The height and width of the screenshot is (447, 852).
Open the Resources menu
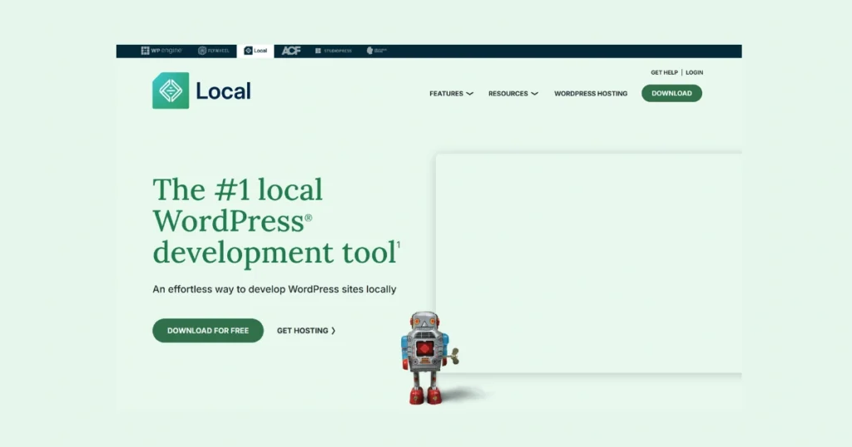[x=508, y=94]
